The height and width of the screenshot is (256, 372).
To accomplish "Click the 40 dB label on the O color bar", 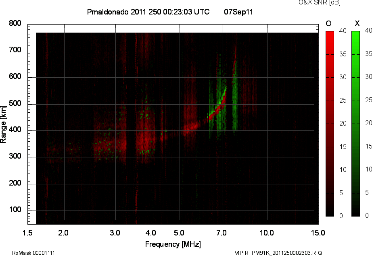I will 343,31.
